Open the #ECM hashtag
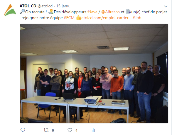The height and width of the screenshot is (135, 172). pyautogui.click(x=69, y=18)
